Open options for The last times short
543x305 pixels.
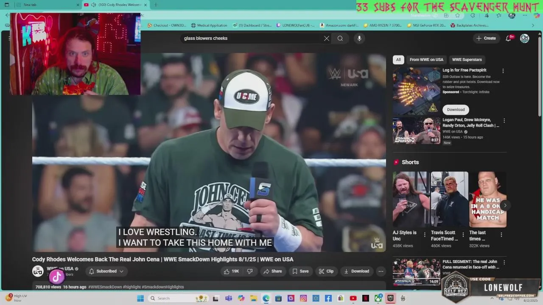[501, 234]
